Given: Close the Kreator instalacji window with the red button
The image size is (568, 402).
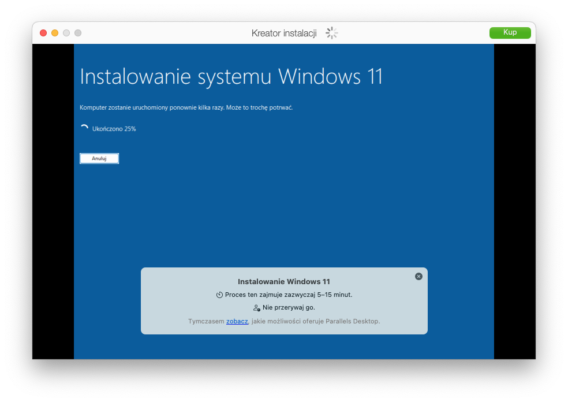Looking at the screenshot, I should pos(43,33).
